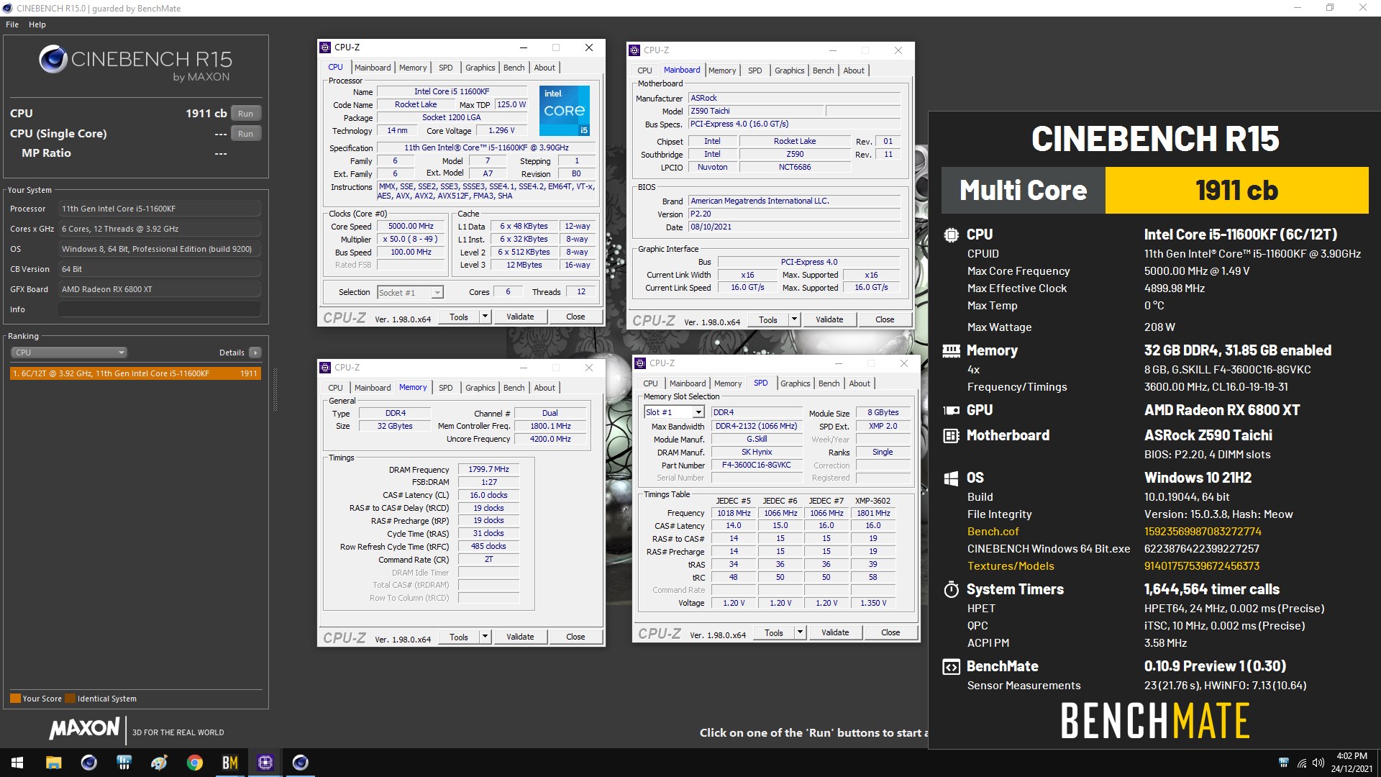Click the Part Number F4-3600C16-8GVKC field
Image resolution: width=1381 pixels, height=777 pixels.
click(756, 465)
